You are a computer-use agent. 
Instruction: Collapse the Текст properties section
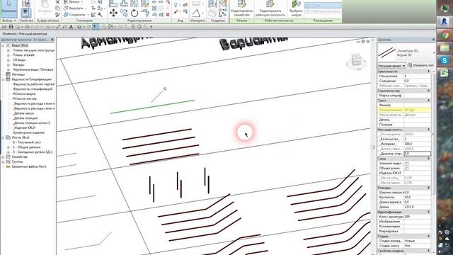[428, 101]
